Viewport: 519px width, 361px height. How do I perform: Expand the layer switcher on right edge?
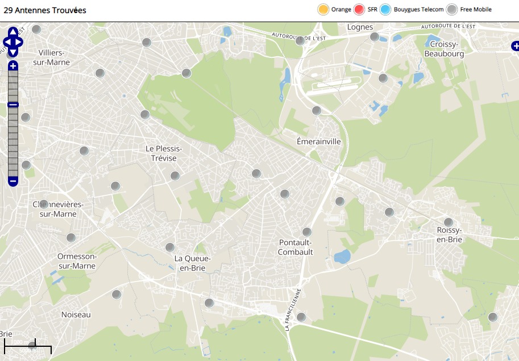pos(515,46)
